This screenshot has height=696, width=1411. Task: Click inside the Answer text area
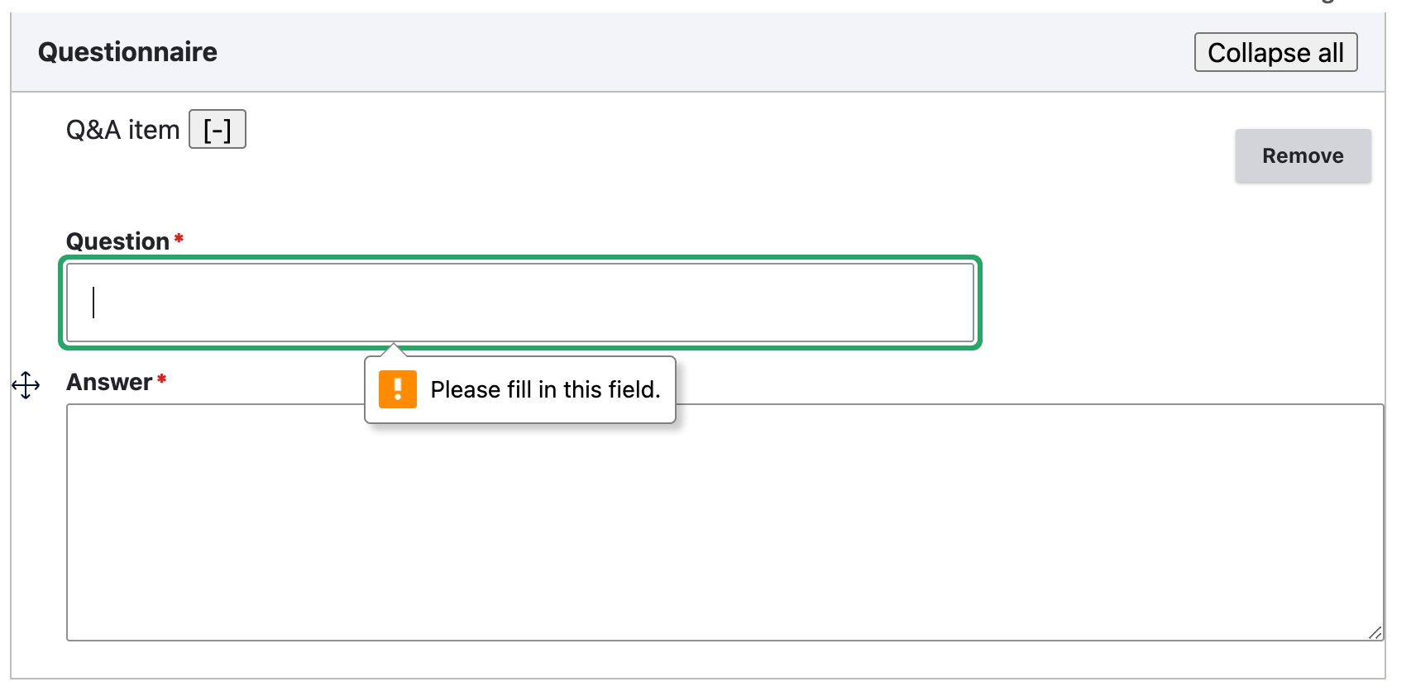click(x=725, y=522)
